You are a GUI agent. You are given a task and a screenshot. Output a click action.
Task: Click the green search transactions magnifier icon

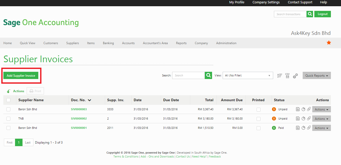point(310,14)
